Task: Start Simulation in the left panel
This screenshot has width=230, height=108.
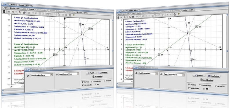Action: click(x=102, y=72)
